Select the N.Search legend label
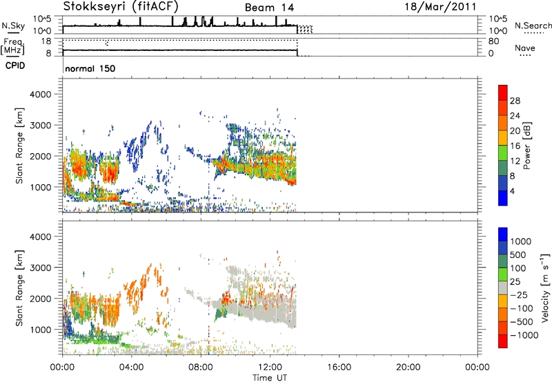The width and height of the screenshot is (552, 382). point(533,26)
